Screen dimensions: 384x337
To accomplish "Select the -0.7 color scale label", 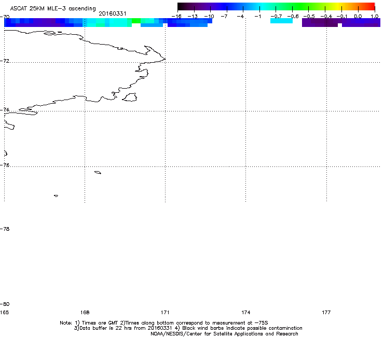I will tap(276, 17).
